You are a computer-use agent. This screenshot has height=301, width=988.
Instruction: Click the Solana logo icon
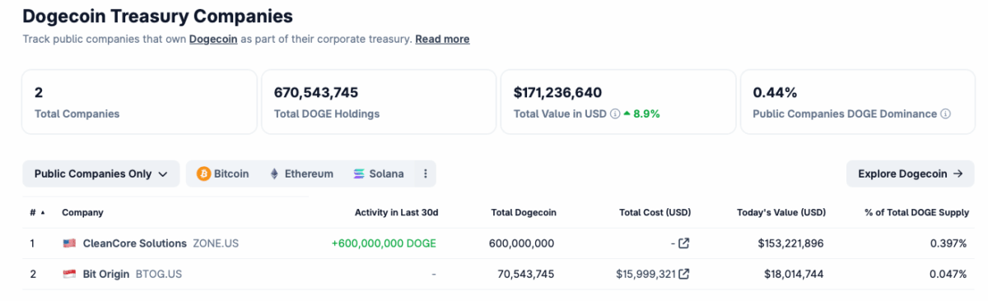pyautogui.click(x=359, y=174)
